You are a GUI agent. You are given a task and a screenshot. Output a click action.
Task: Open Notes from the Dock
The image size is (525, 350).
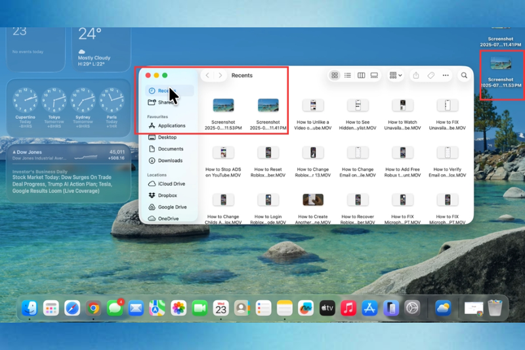tap(285, 308)
